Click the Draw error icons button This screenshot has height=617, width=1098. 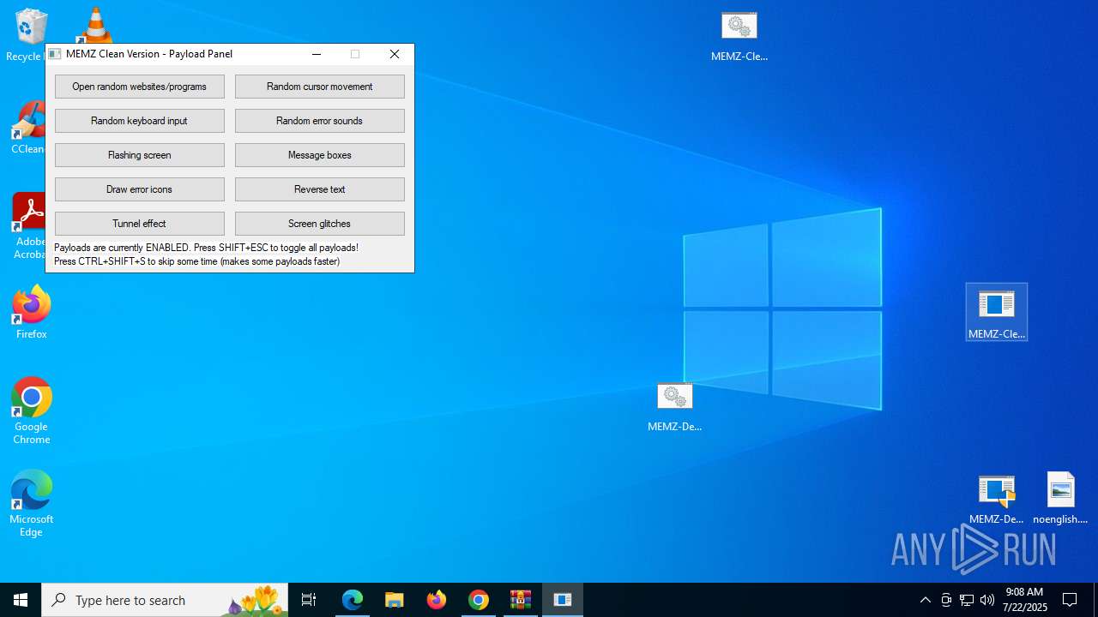(x=140, y=189)
